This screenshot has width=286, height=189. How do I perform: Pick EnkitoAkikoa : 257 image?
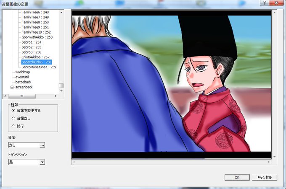tap(35, 57)
